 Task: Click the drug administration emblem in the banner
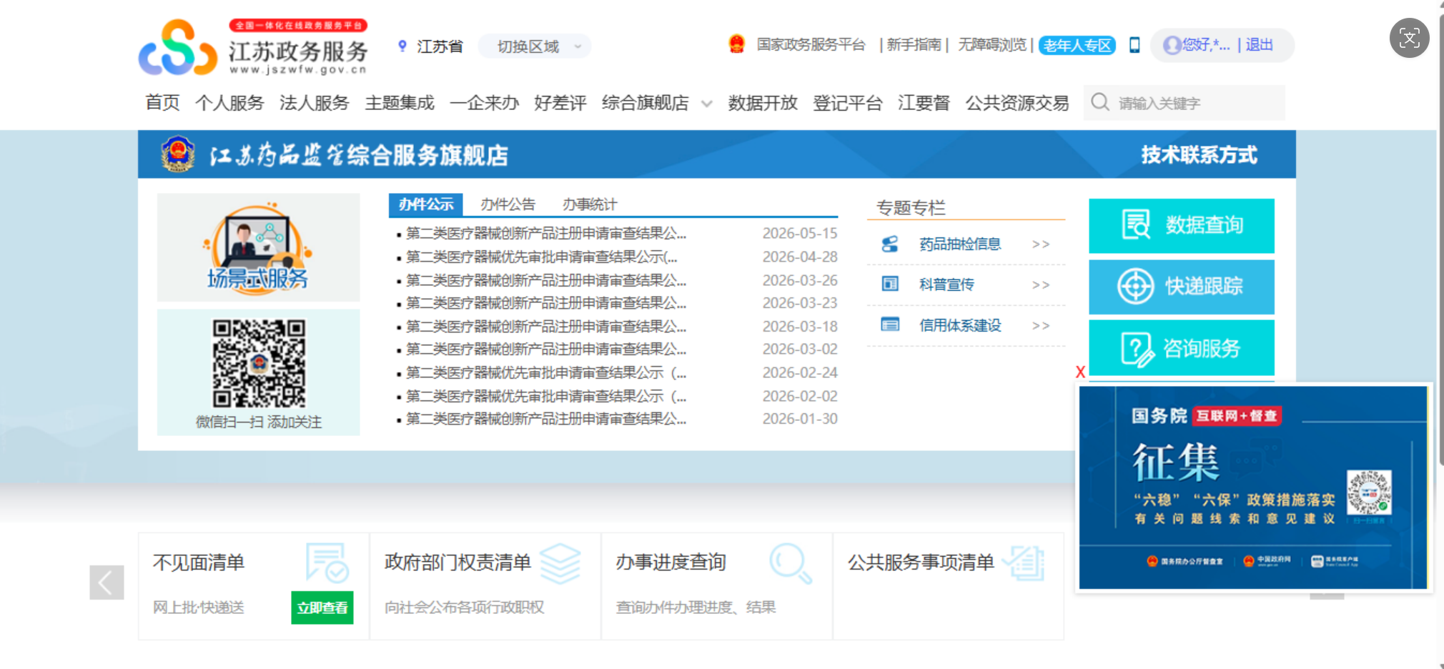pos(178,154)
